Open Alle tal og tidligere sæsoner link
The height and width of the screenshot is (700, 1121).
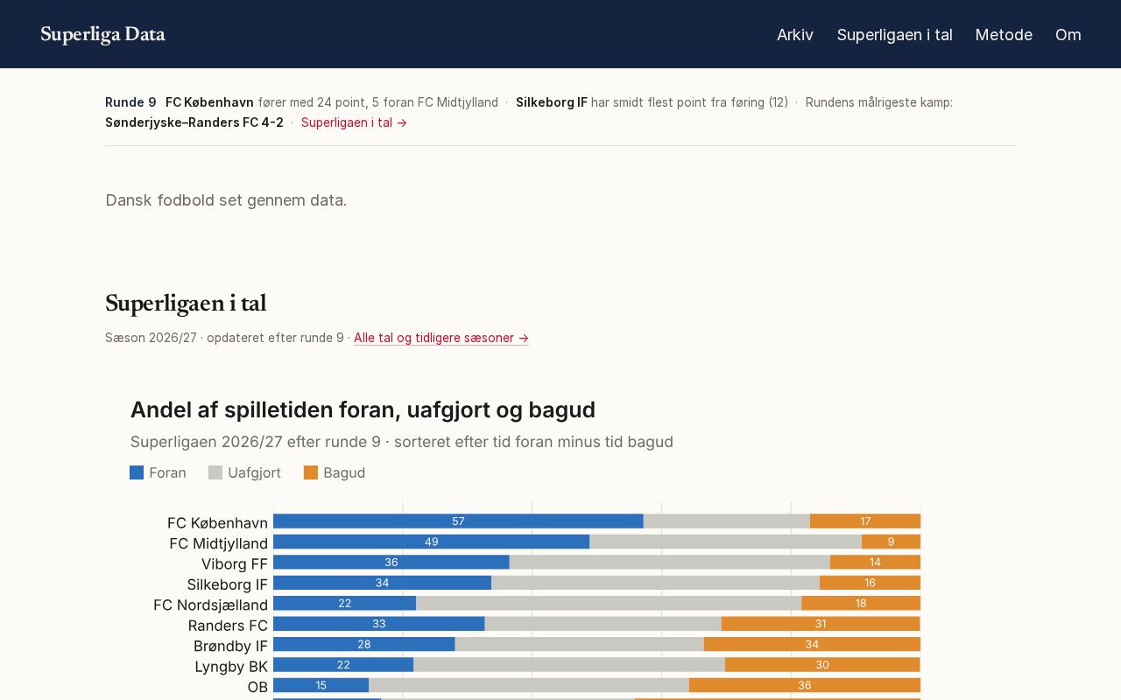(441, 338)
